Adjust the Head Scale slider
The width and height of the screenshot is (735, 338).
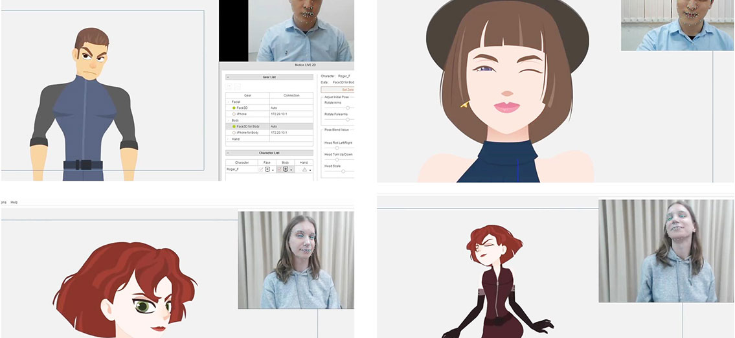(343, 172)
